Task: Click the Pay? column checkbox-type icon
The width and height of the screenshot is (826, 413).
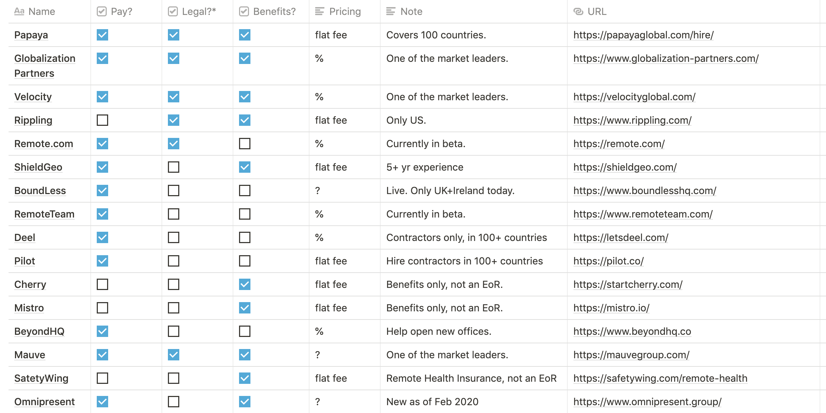Action: point(102,12)
